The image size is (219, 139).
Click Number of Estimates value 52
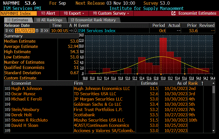(x=76, y=62)
